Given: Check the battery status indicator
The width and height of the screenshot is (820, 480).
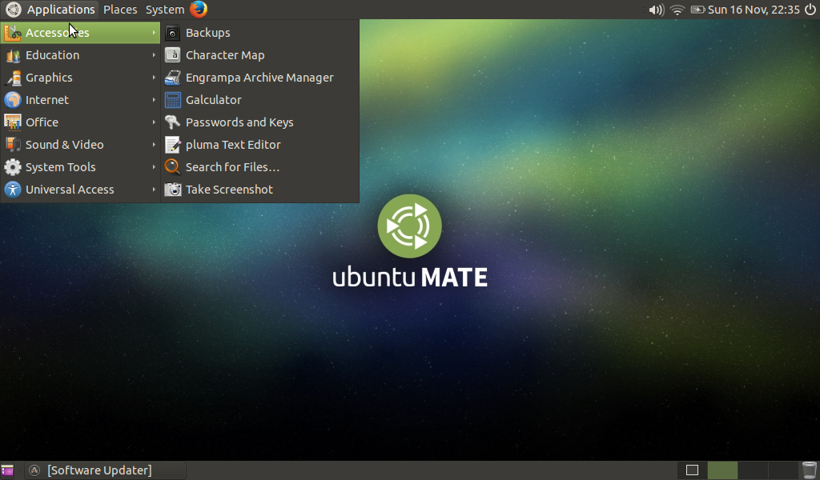Looking at the screenshot, I should point(697,10).
